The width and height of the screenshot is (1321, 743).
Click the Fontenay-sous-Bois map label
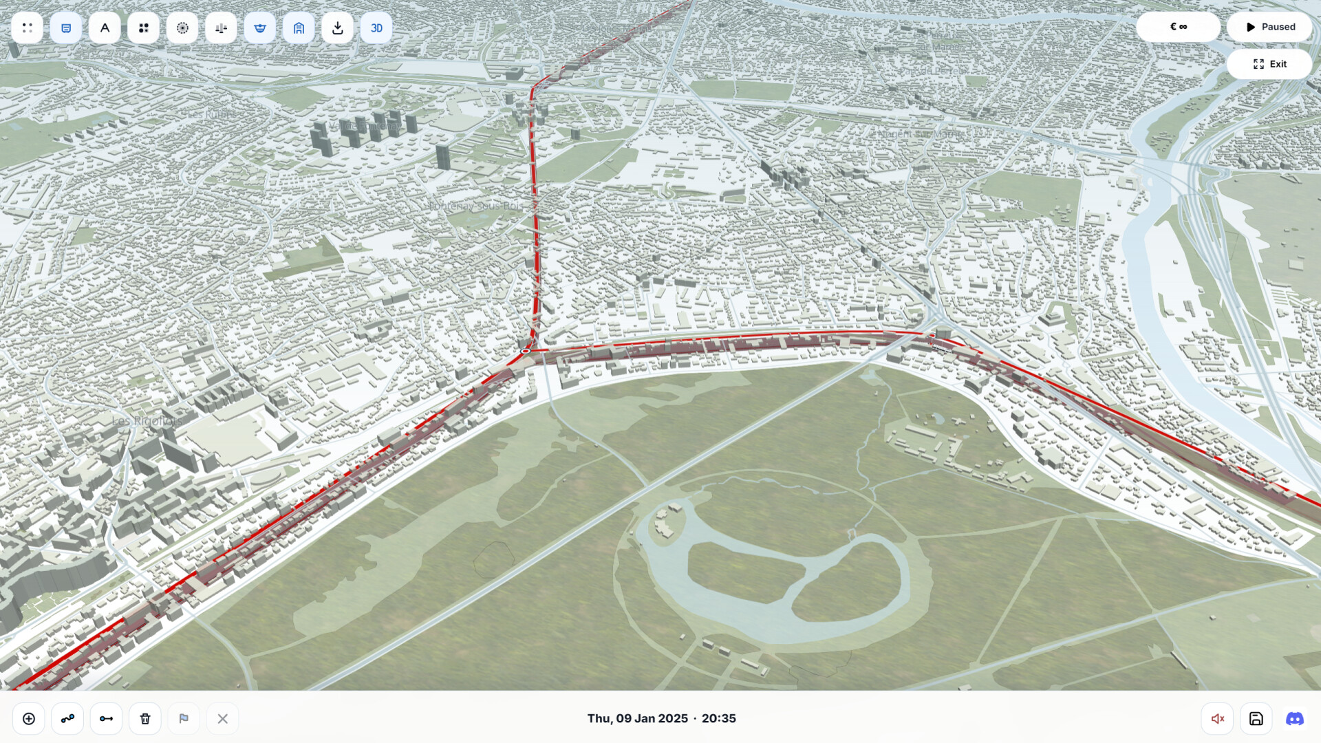(476, 206)
